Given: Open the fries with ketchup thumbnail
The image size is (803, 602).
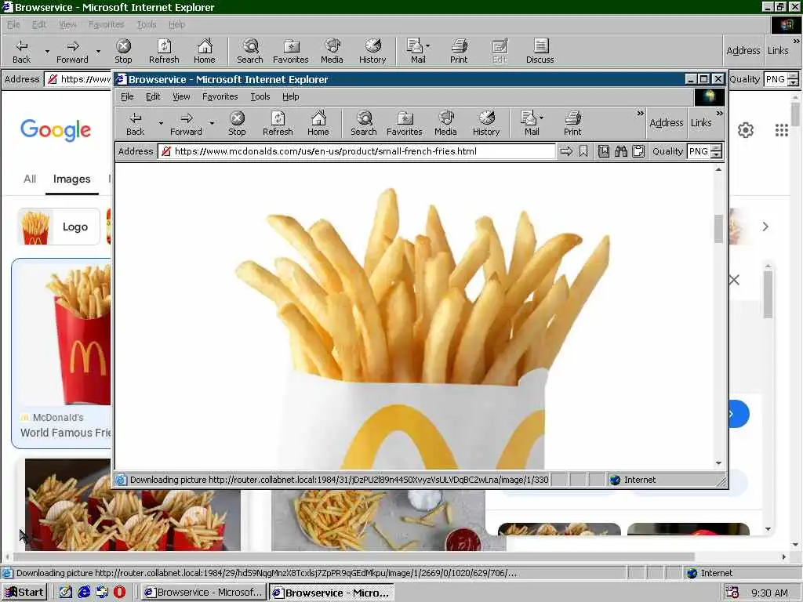Looking at the screenshot, I should click(x=378, y=520).
